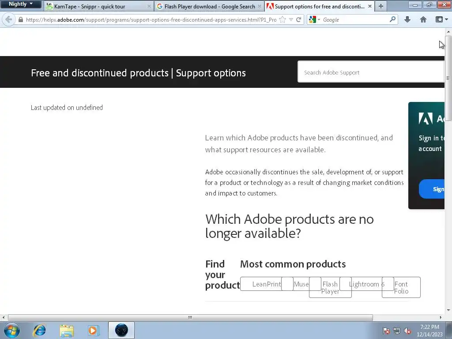The height and width of the screenshot is (339, 452).
Task: Open the clock showing 7:22 PM
Action: pyautogui.click(x=429, y=330)
